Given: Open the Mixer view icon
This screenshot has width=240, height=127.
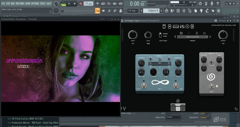Looking at the screenshot, I should tap(184, 11).
